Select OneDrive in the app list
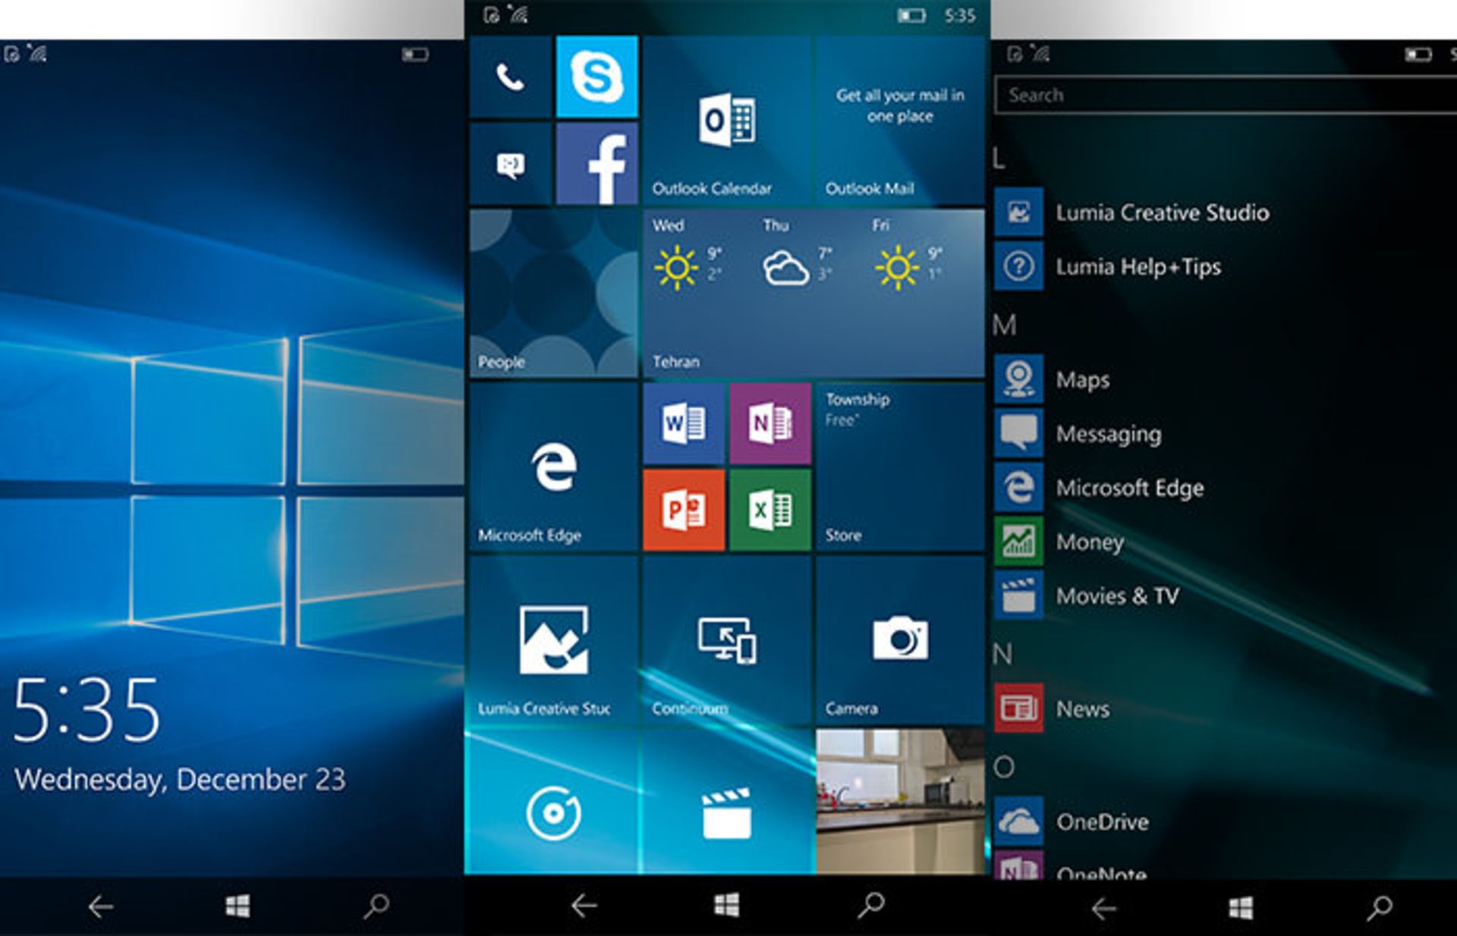The image size is (1457, 936). [x=1104, y=821]
